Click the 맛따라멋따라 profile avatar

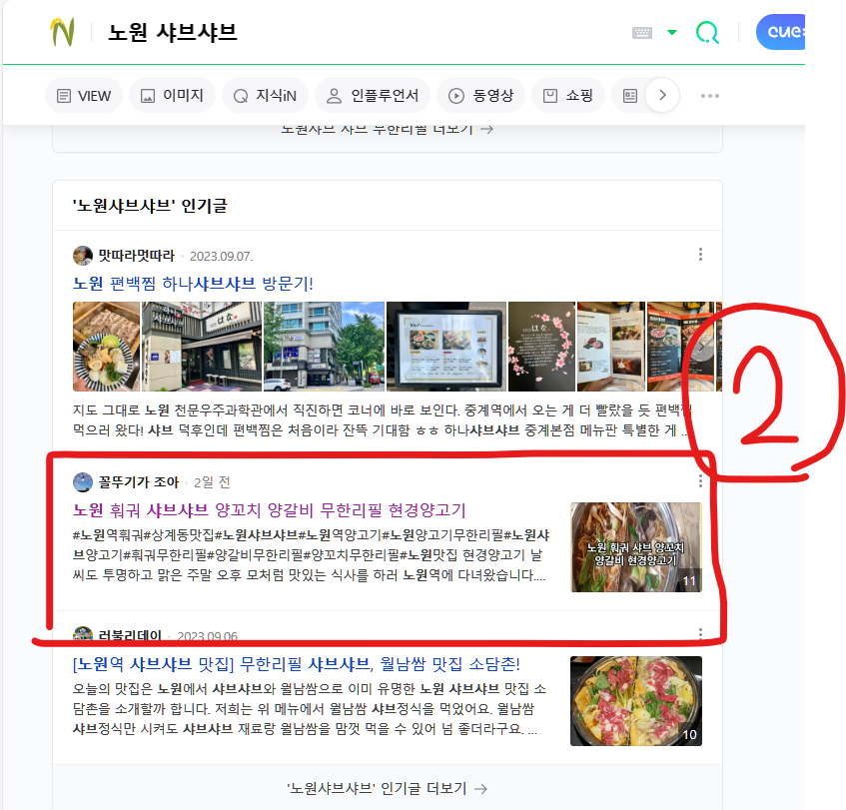tap(83, 256)
